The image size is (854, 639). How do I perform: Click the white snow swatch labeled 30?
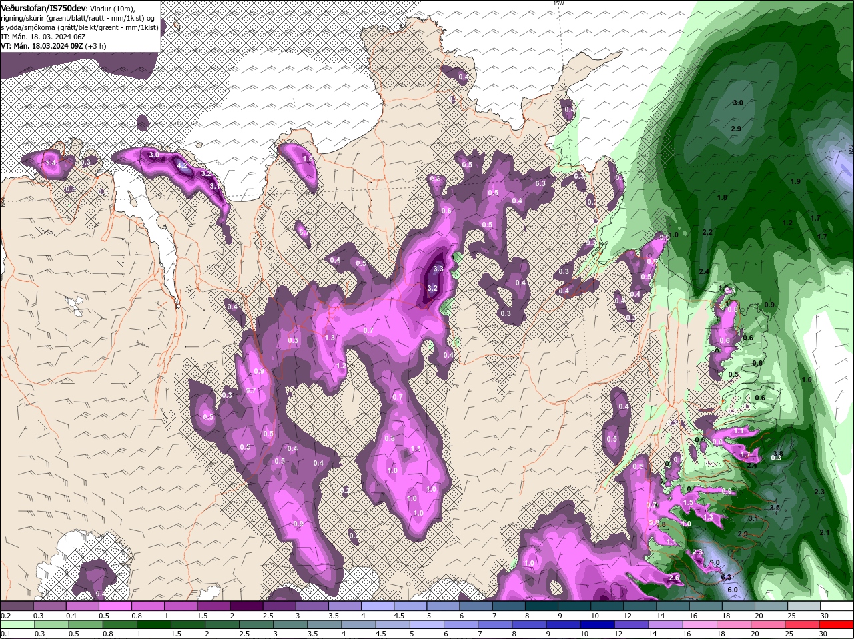[x=837, y=605]
